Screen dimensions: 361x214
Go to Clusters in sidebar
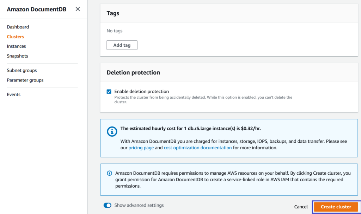coord(15,37)
